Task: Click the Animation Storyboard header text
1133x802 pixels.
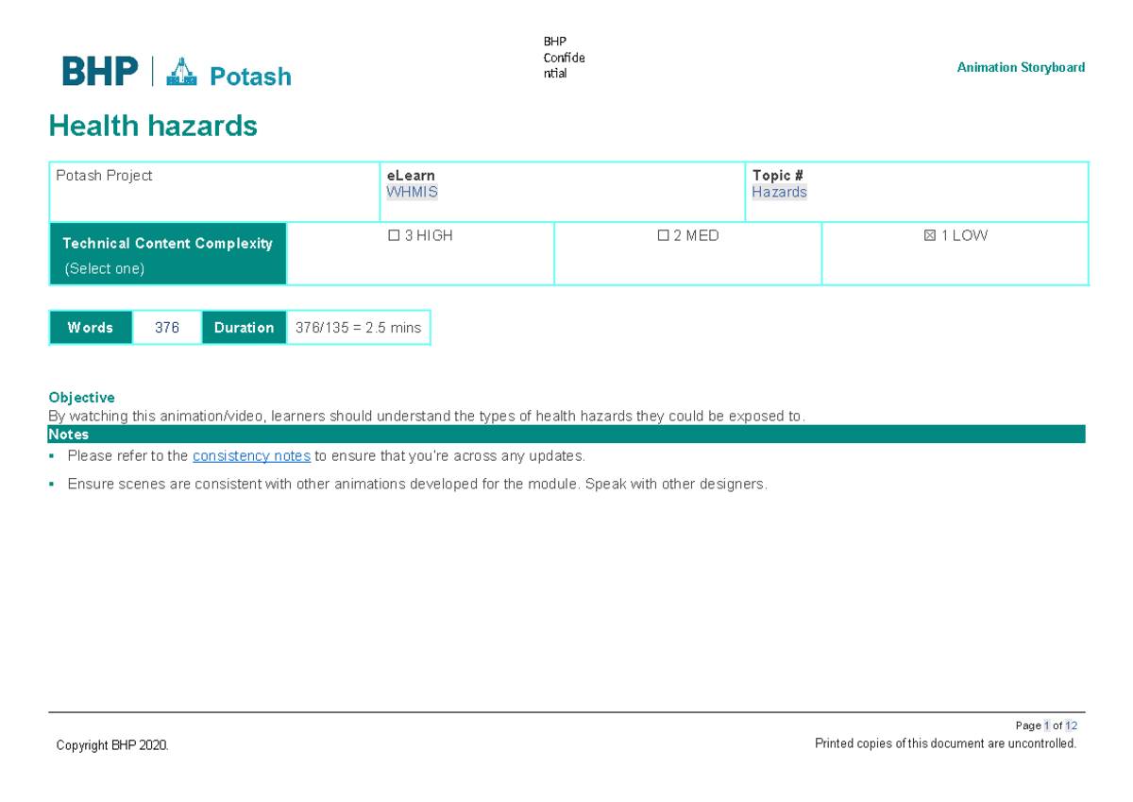Action: 1021,67
